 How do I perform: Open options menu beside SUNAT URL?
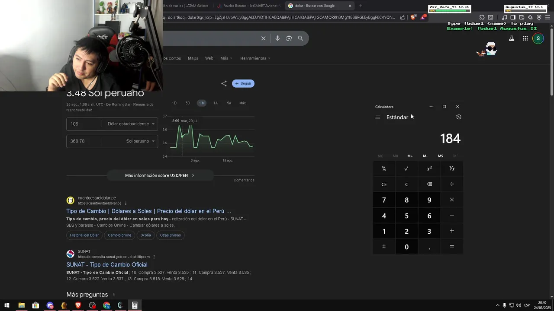tap(154, 257)
